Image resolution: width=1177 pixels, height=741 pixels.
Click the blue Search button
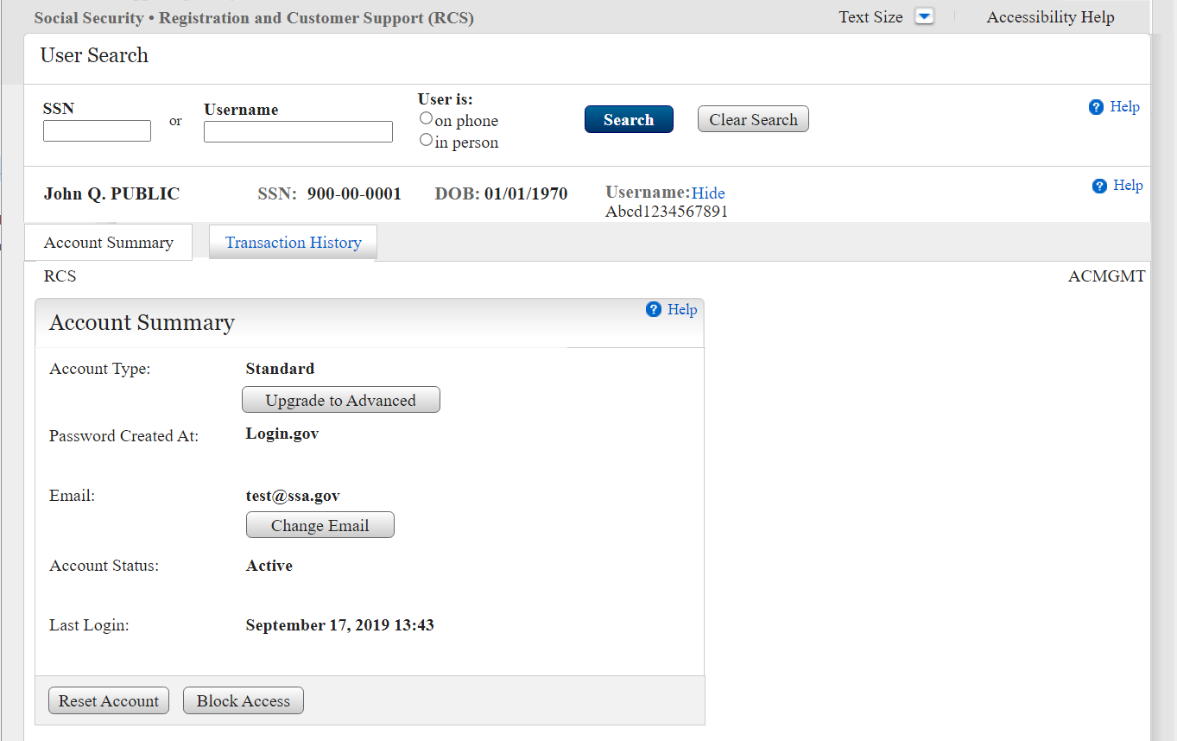629,120
